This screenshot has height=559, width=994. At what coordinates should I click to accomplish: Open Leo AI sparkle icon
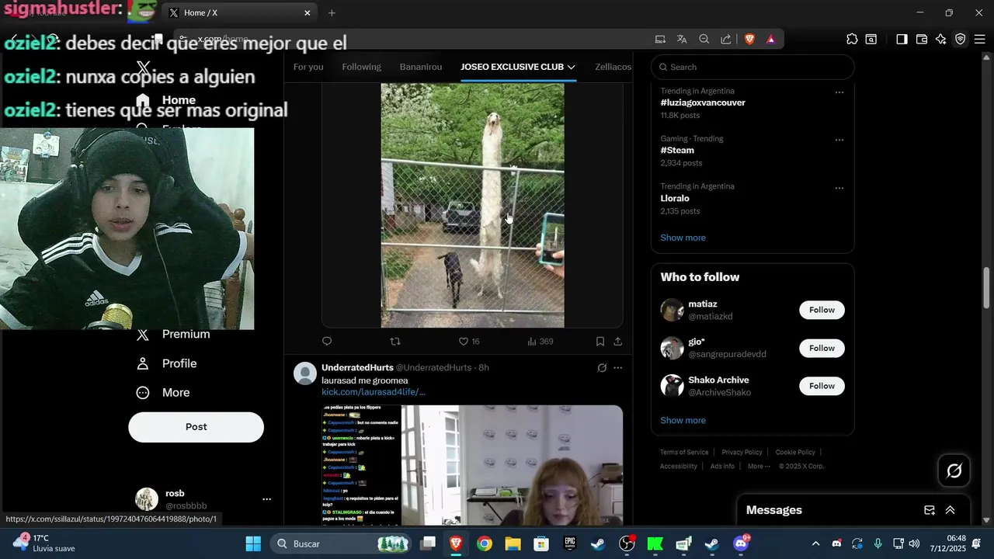pyautogui.click(x=941, y=39)
